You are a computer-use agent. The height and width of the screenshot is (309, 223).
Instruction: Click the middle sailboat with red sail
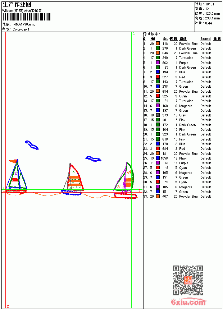click(72, 179)
